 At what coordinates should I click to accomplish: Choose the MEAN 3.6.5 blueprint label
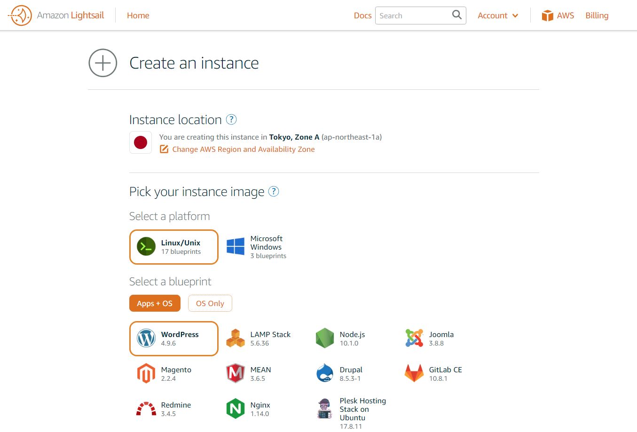261,374
